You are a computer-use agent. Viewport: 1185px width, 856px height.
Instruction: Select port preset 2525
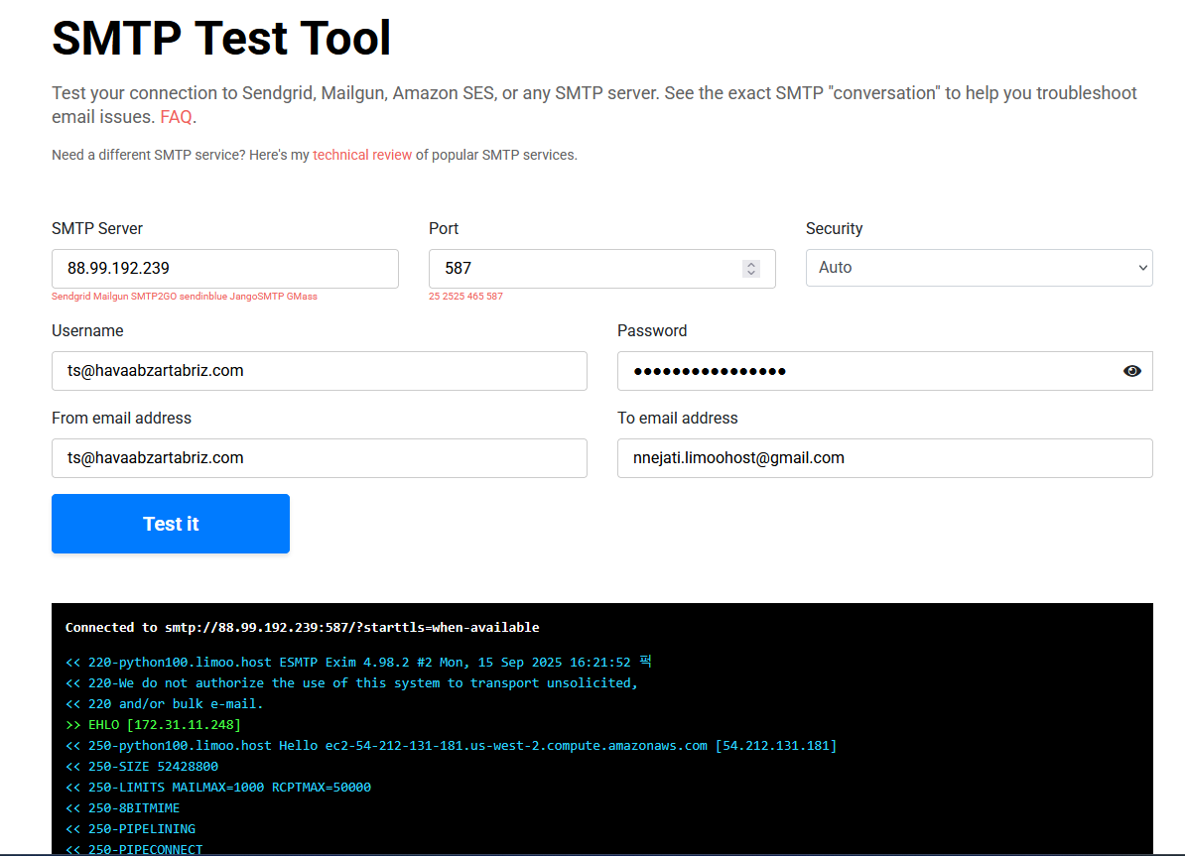[x=454, y=297]
